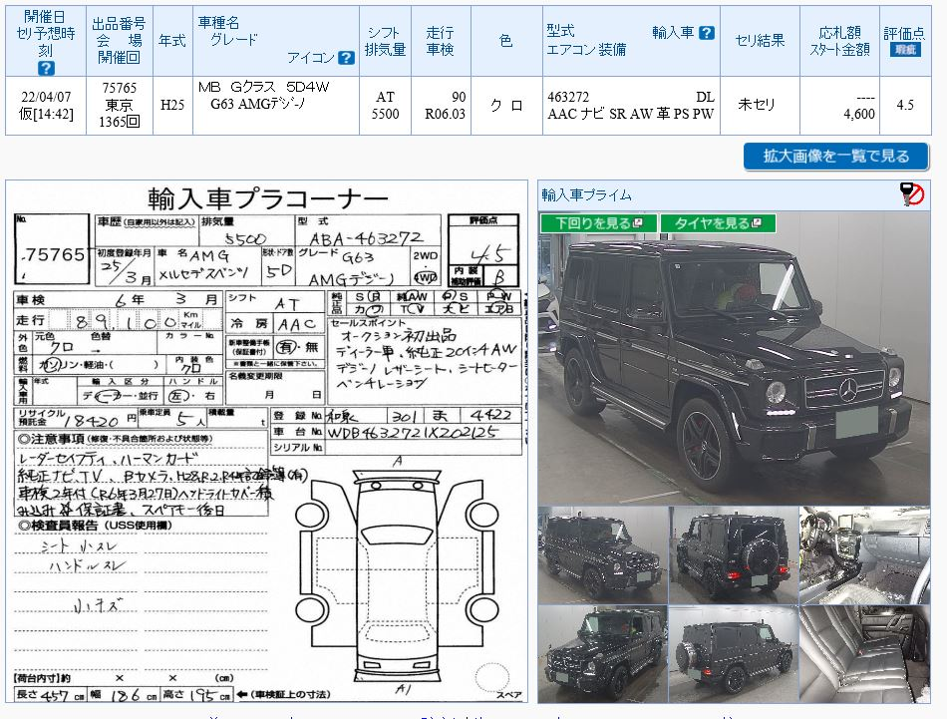Image resolution: width=947 pixels, height=719 pixels.
Task: Click 出品番号 会場 column header
Action: pos(120,41)
